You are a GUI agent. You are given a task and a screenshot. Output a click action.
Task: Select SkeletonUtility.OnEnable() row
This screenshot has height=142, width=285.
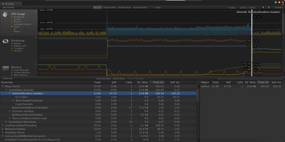(98, 115)
